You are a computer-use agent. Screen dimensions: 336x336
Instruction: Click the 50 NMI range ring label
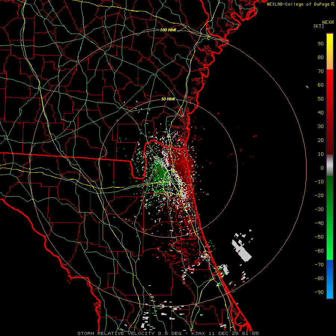(x=168, y=99)
